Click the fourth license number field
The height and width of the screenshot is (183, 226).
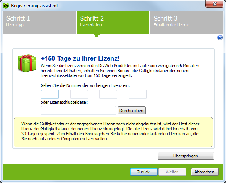137,94
